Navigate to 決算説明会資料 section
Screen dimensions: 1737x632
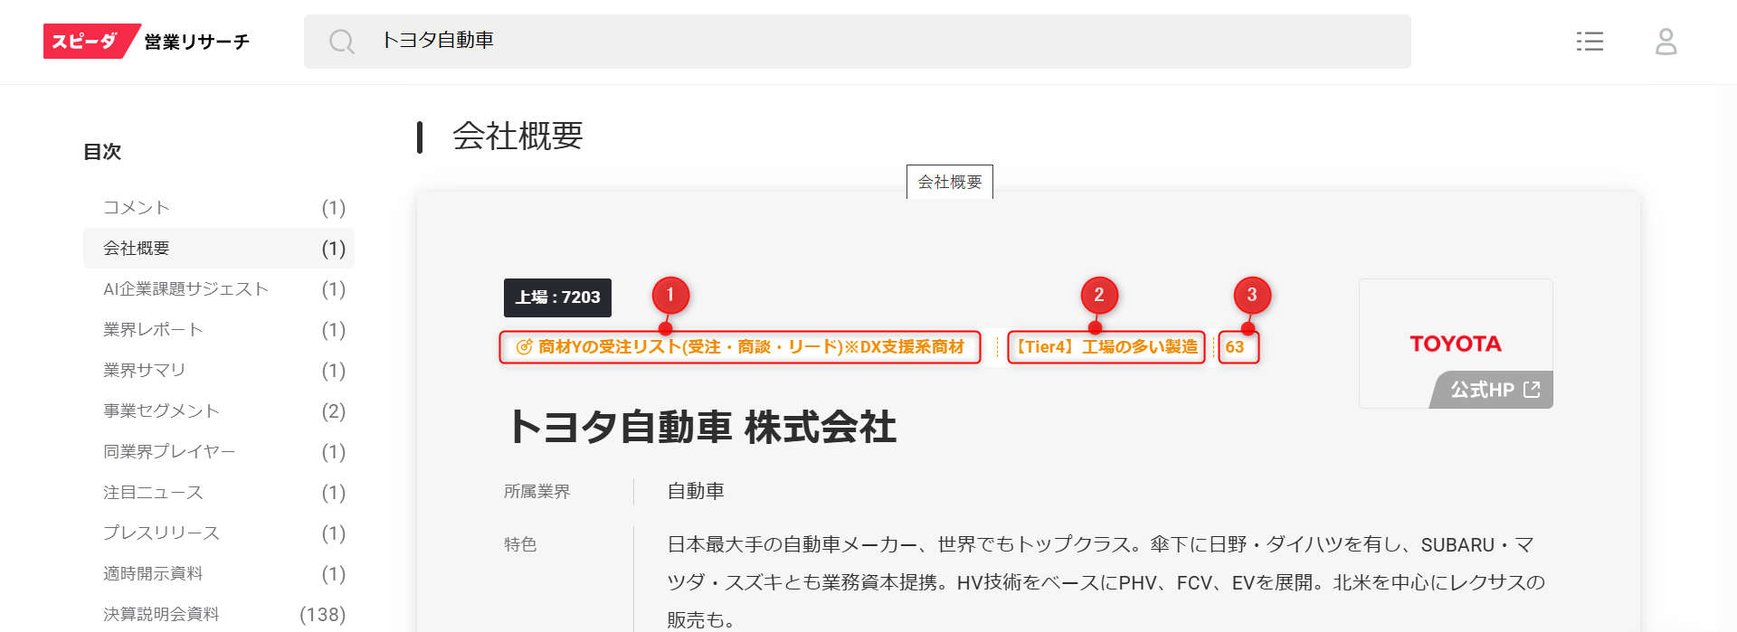(161, 615)
